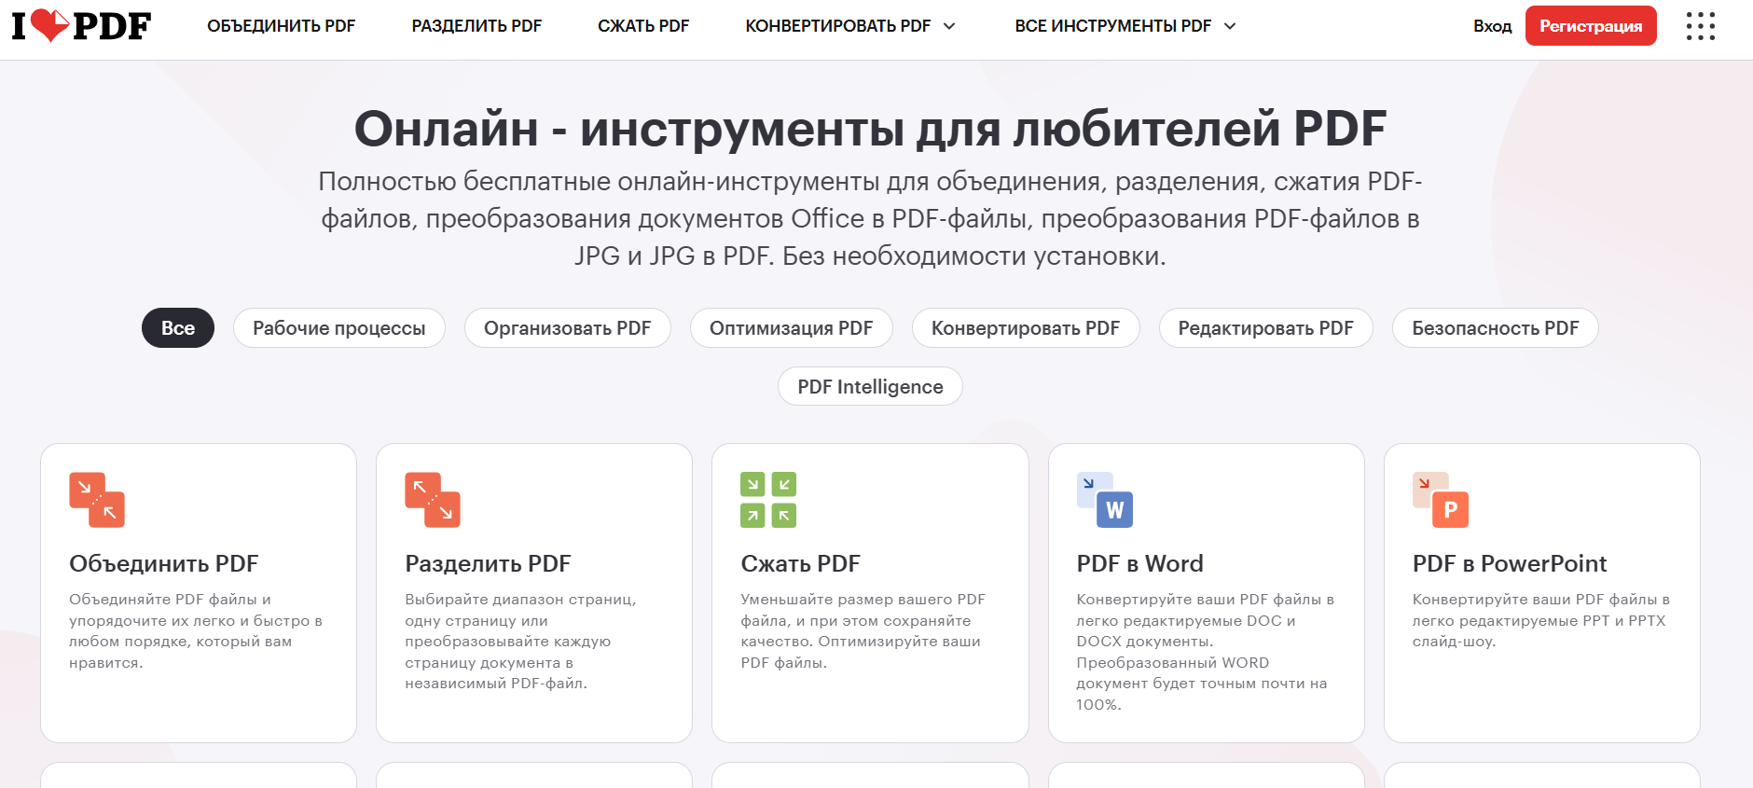Open КОНВЕРТИРОВАТЬ PDF menu label
The image size is (1753, 788).
click(x=837, y=26)
